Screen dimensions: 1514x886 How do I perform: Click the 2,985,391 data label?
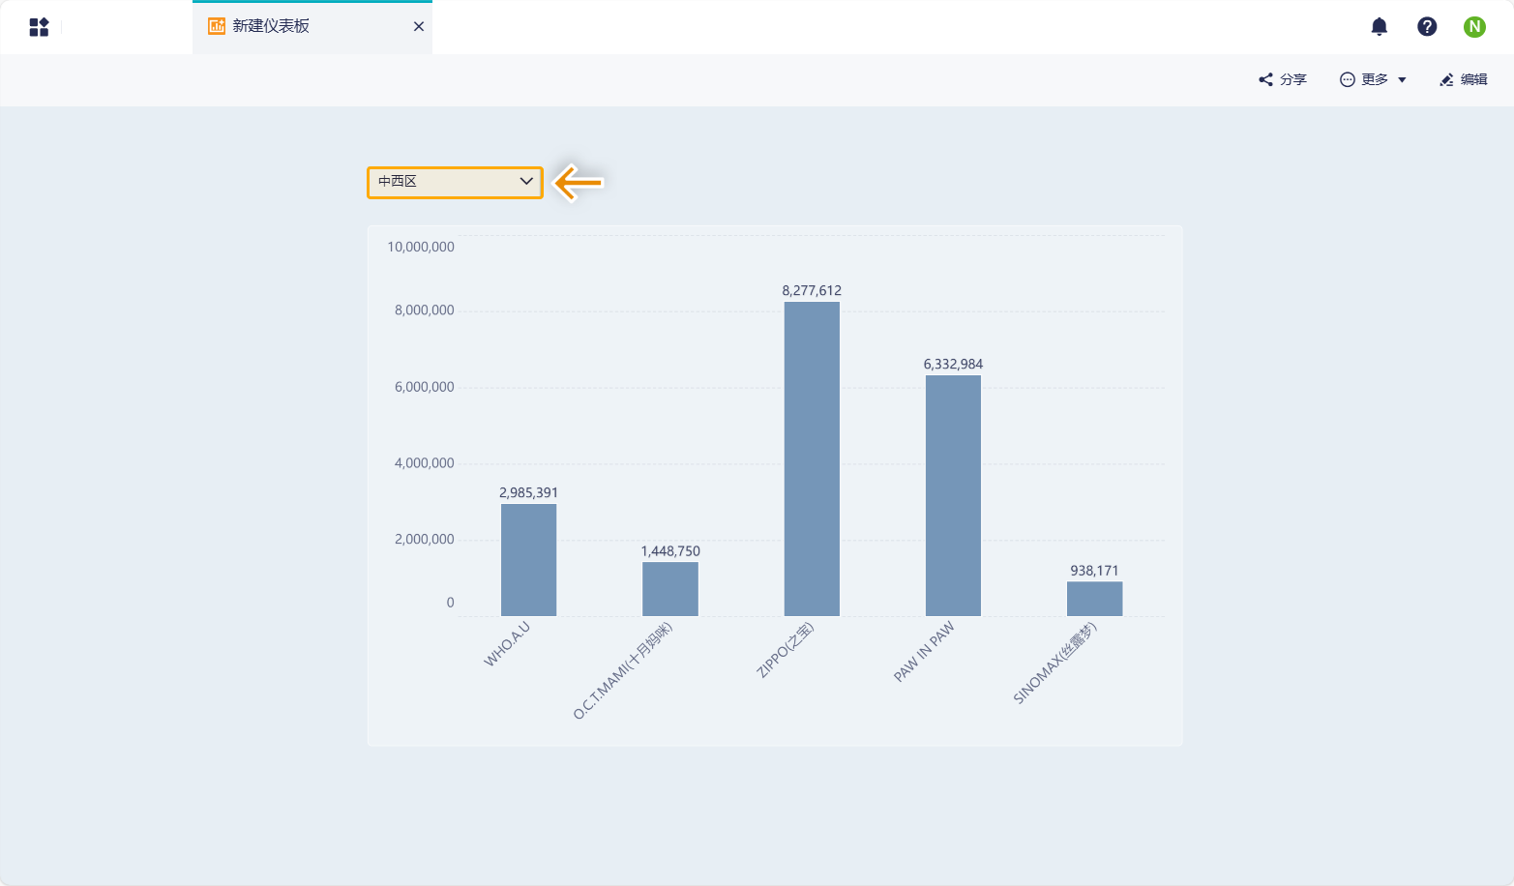coord(528,492)
